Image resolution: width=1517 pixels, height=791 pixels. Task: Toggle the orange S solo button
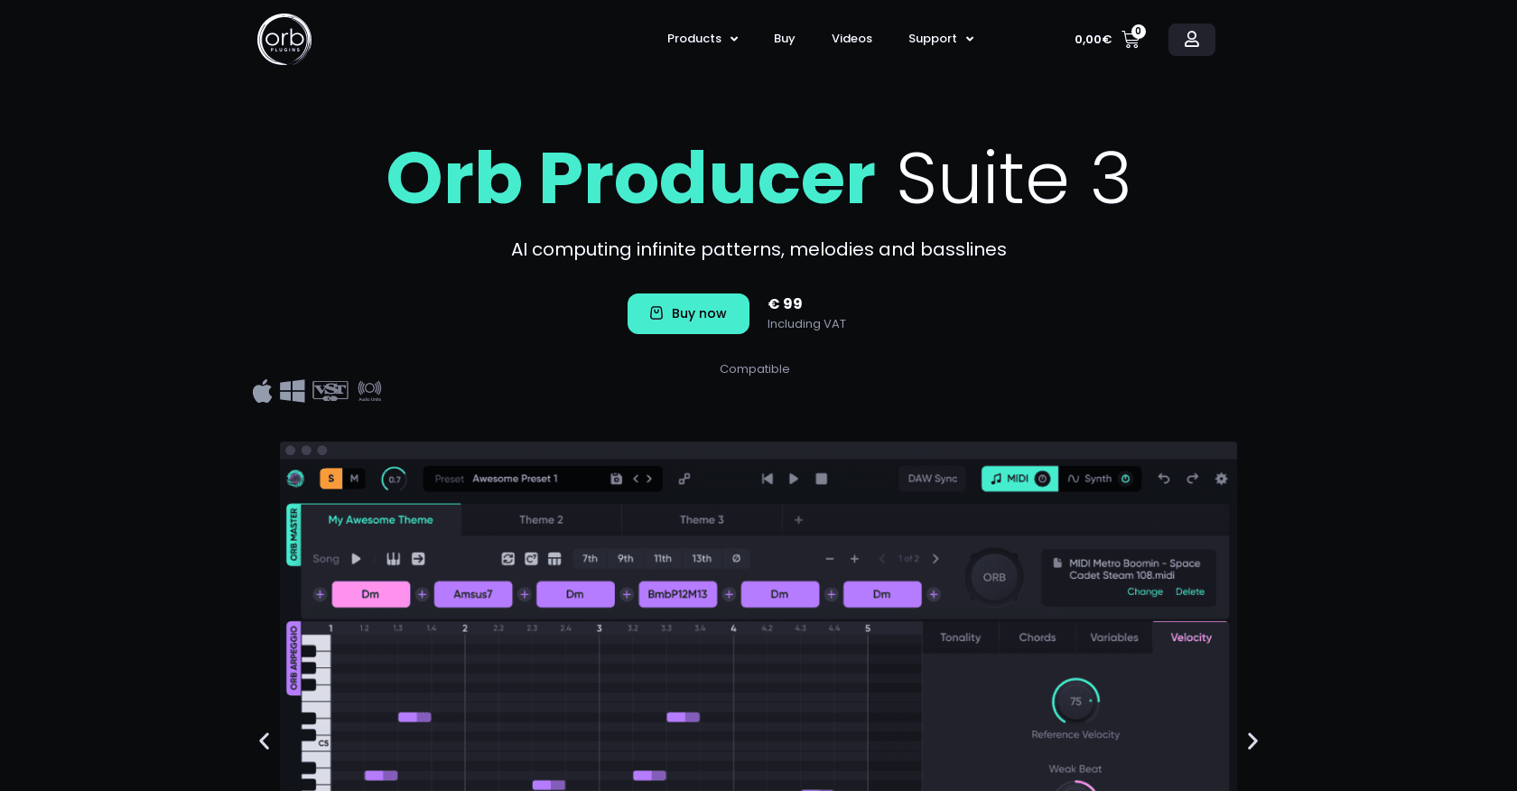point(331,479)
